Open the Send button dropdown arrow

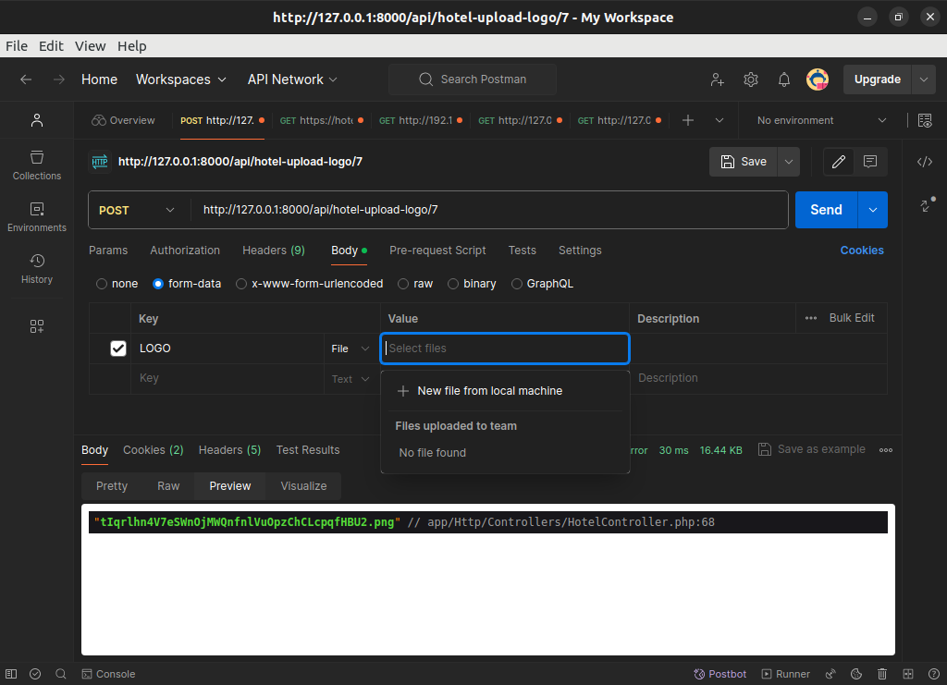coord(873,210)
